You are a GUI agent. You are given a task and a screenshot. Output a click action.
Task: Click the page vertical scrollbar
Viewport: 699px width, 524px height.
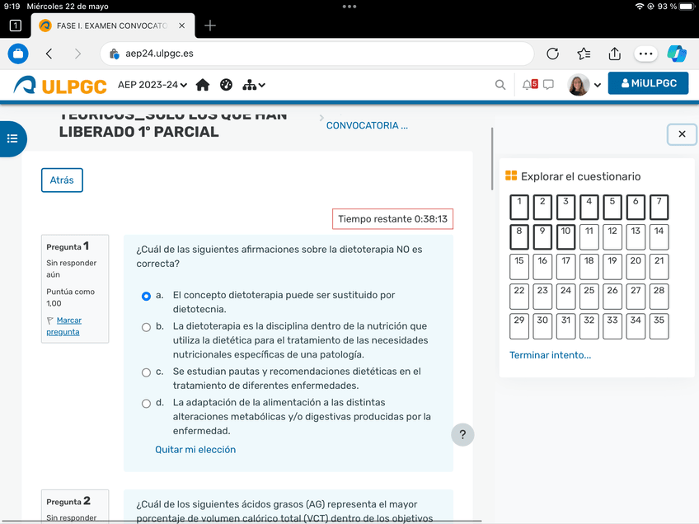pyautogui.click(x=492, y=159)
